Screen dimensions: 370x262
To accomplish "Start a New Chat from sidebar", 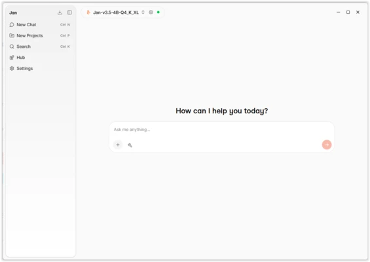I will pos(40,24).
